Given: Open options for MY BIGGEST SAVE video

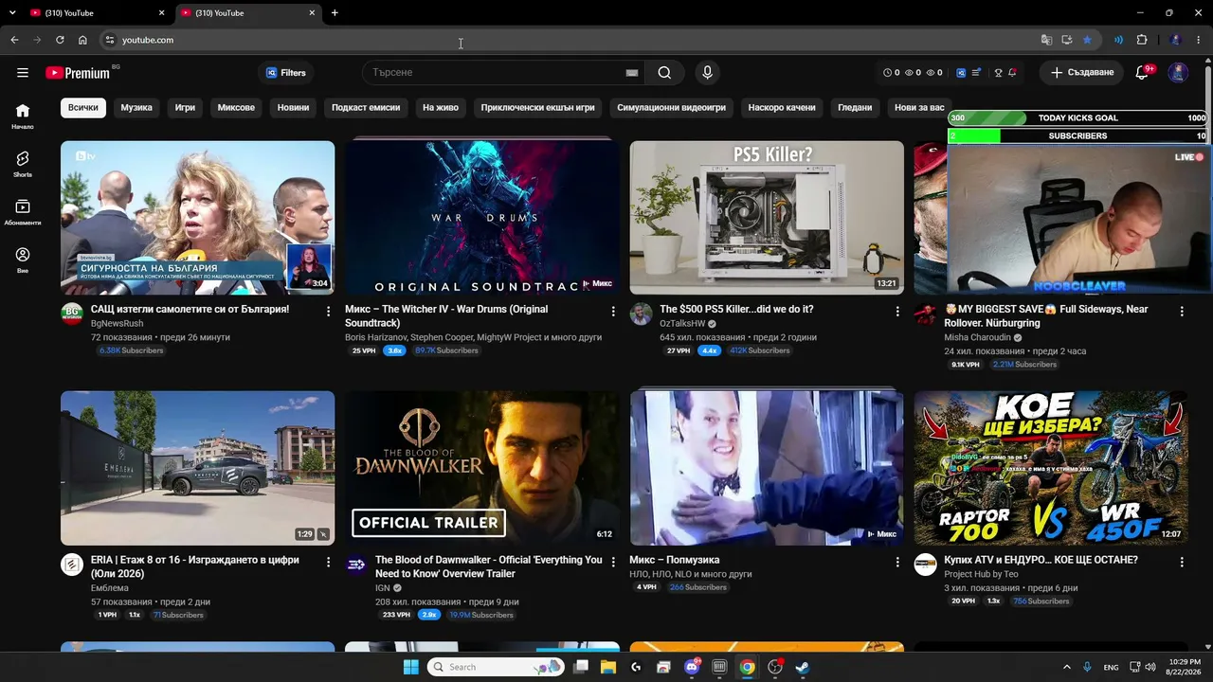Looking at the screenshot, I should (x=1182, y=311).
